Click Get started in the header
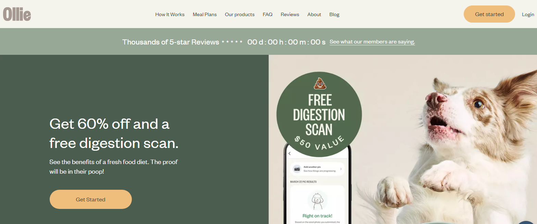The image size is (537, 224). click(489, 14)
